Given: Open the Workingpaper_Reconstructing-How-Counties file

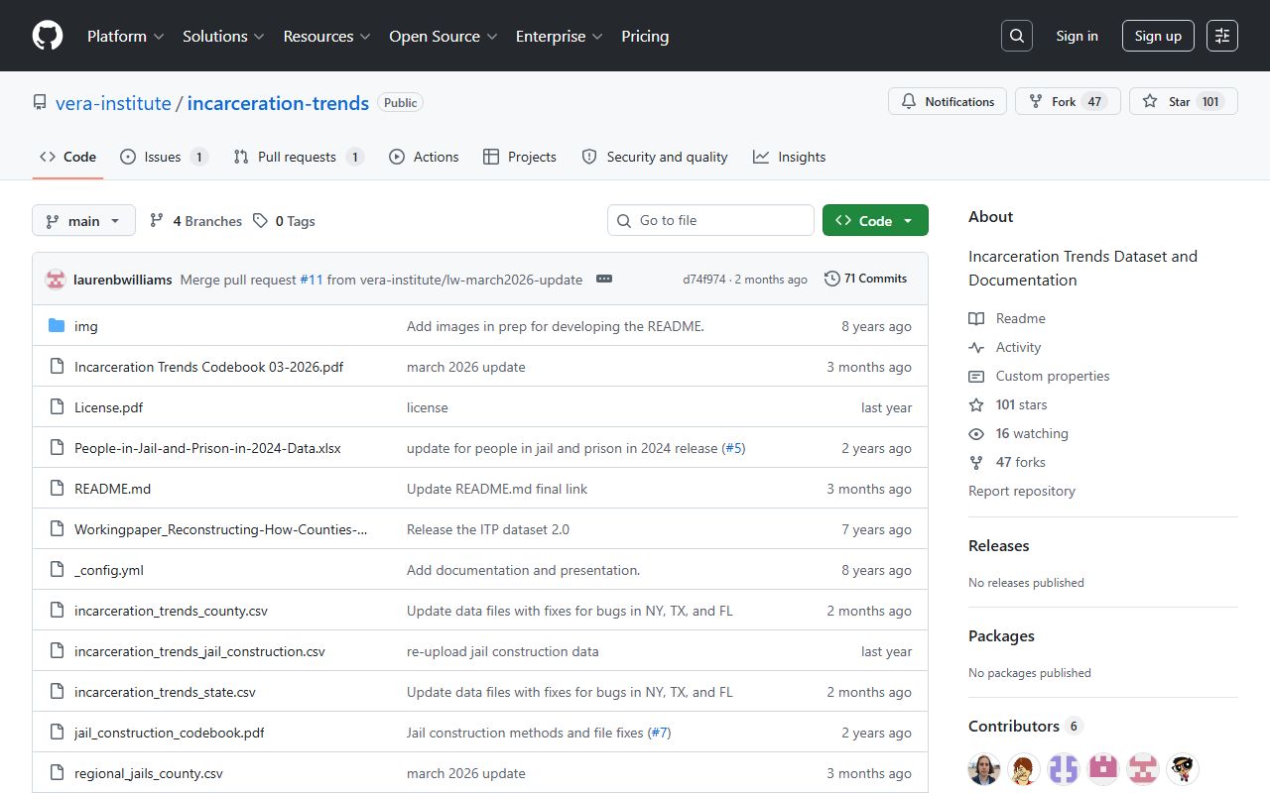Looking at the screenshot, I should click(x=221, y=529).
